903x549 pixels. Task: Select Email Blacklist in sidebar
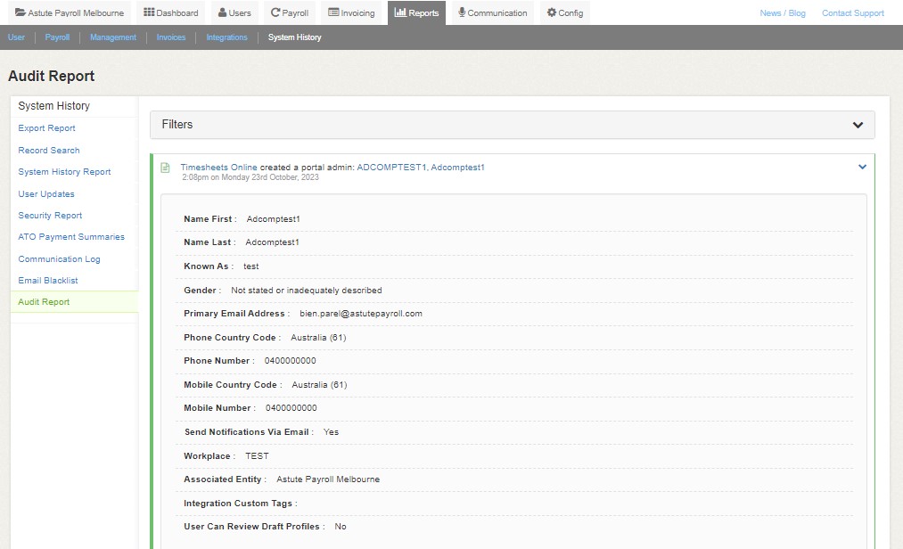[x=48, y=281]
